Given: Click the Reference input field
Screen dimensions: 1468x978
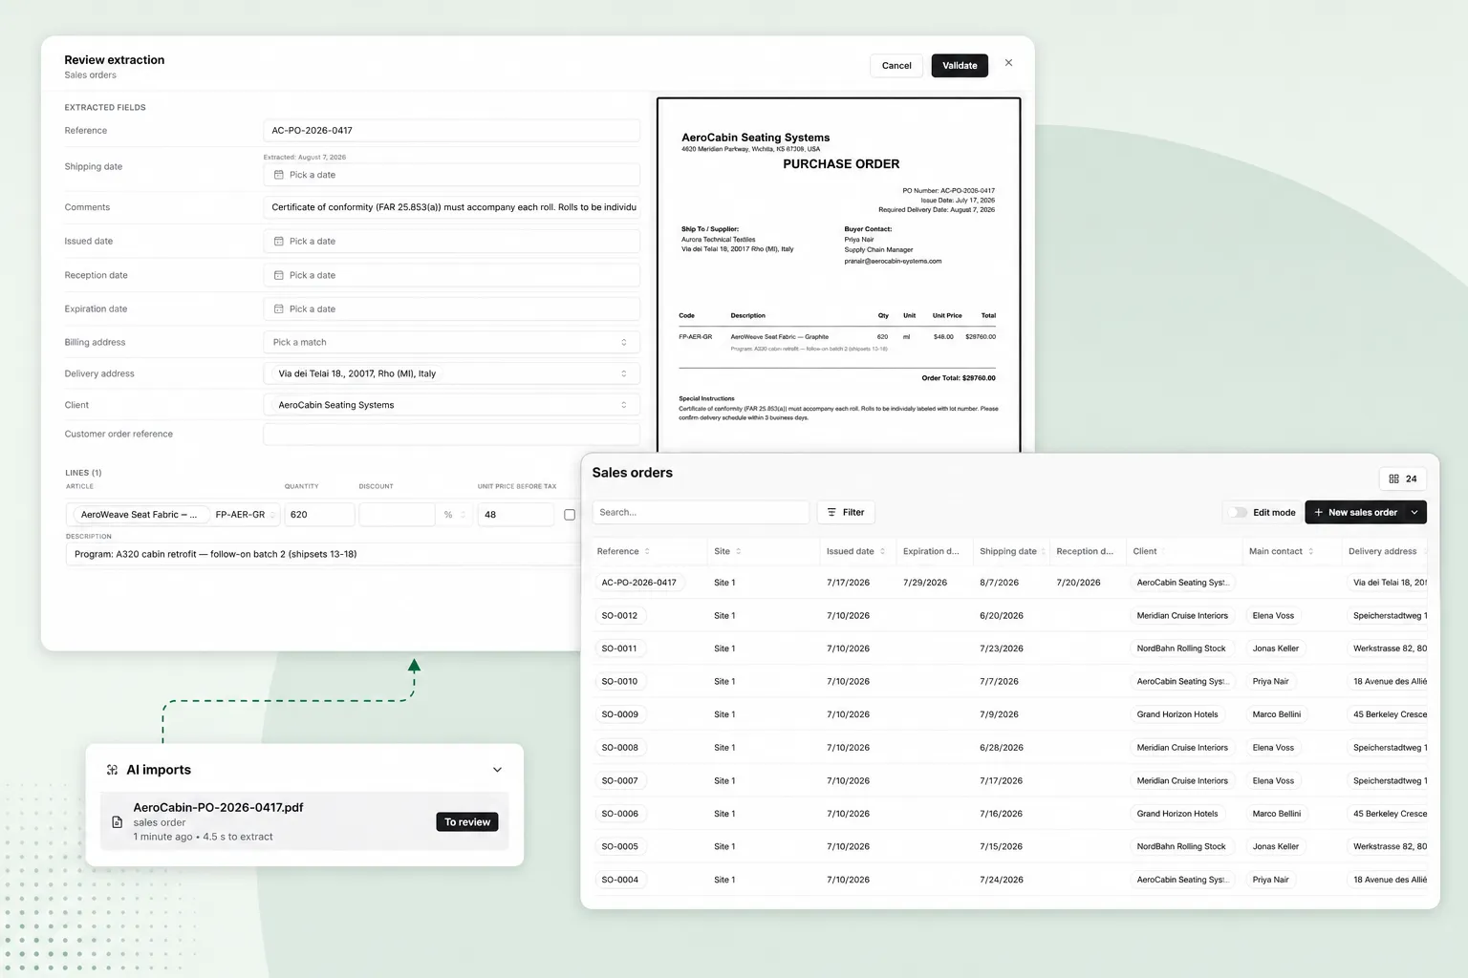Looking at the screenshot, I should click(x=451, y=131).
